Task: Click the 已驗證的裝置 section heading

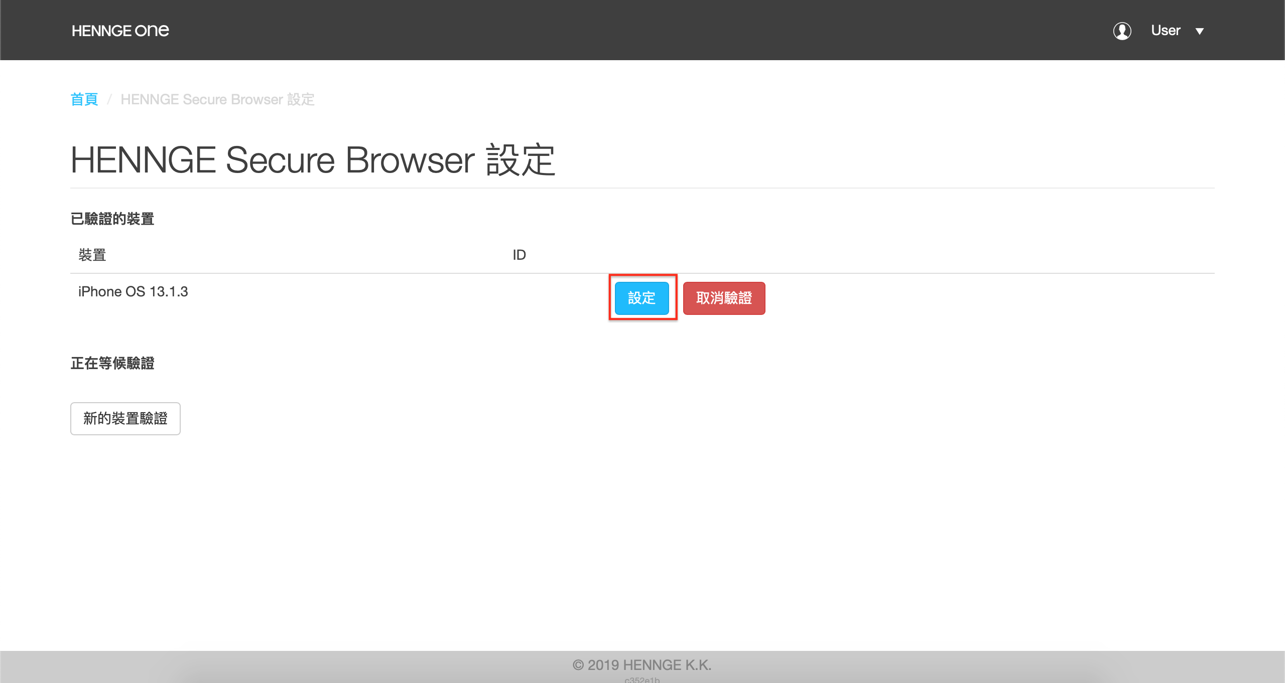Action: (112, 219)
